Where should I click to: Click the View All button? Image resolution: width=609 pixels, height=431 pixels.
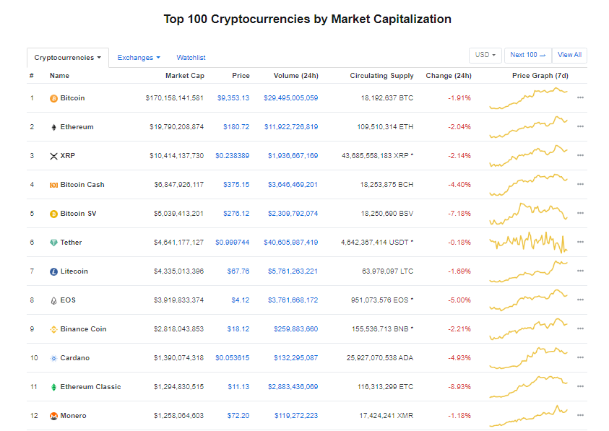click(x=569, y=55)
